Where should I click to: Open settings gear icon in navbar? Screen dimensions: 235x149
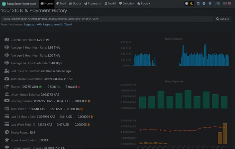tap(210, 3)
